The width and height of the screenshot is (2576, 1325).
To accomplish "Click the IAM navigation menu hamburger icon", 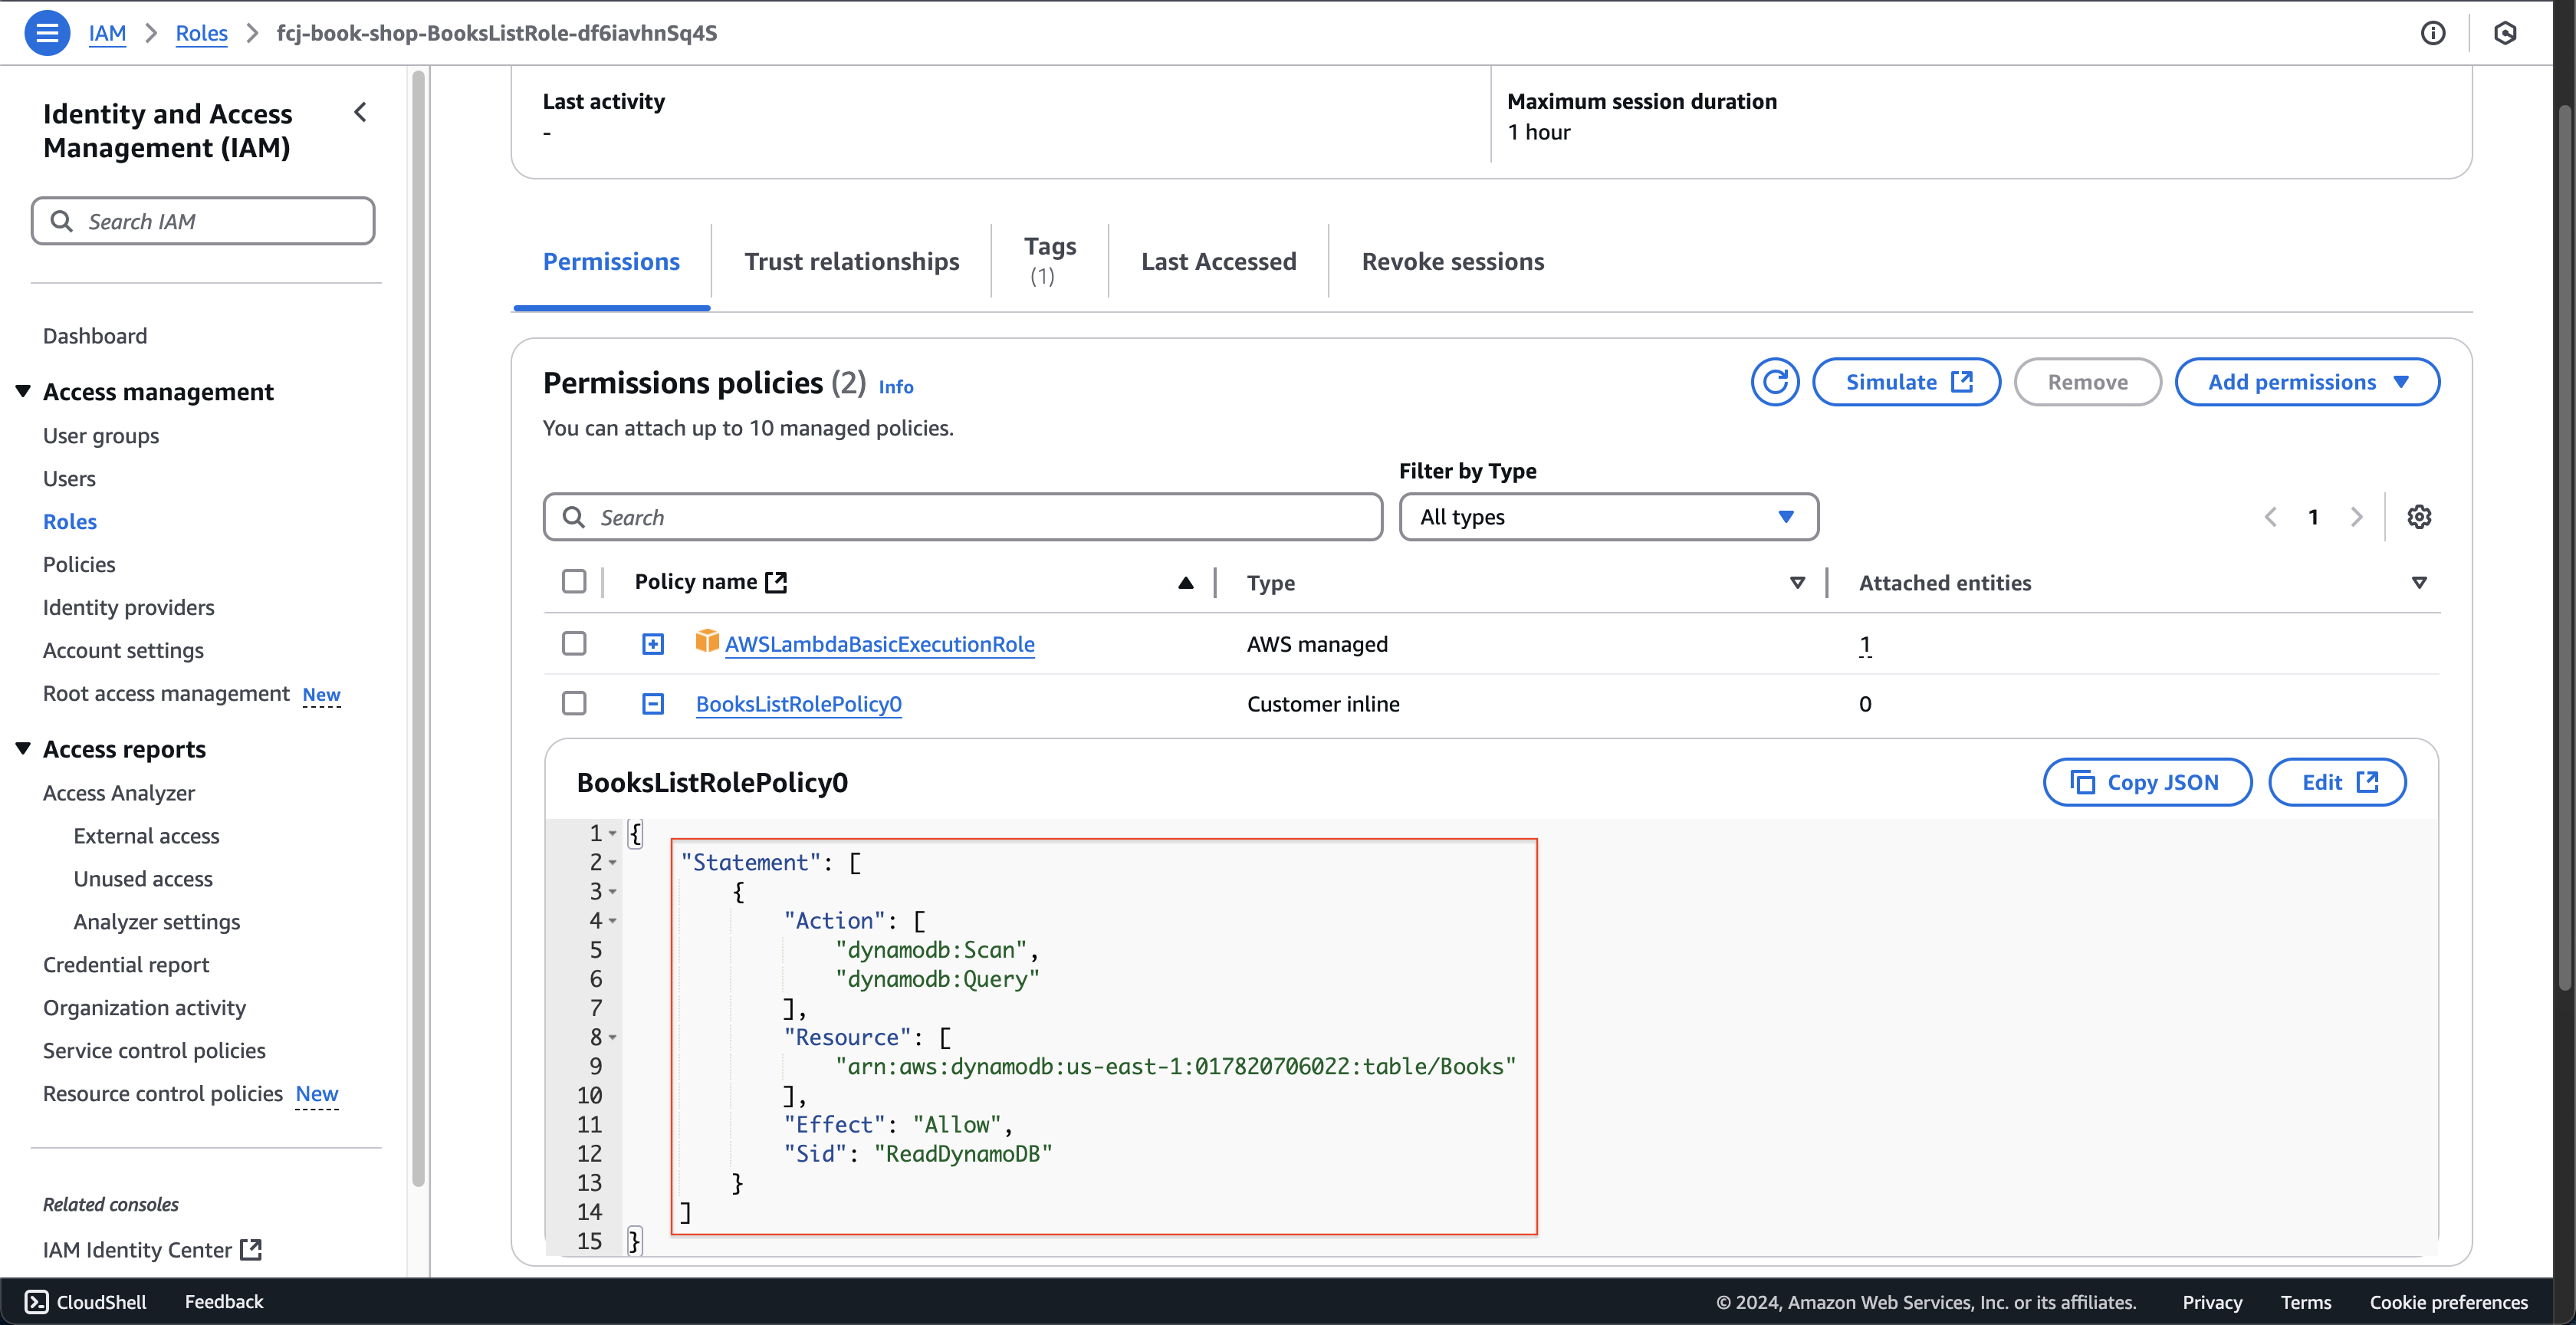I will coord(49,32).
